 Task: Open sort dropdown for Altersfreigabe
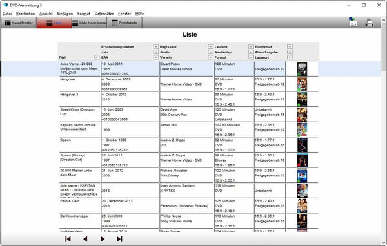click(290, 52)
